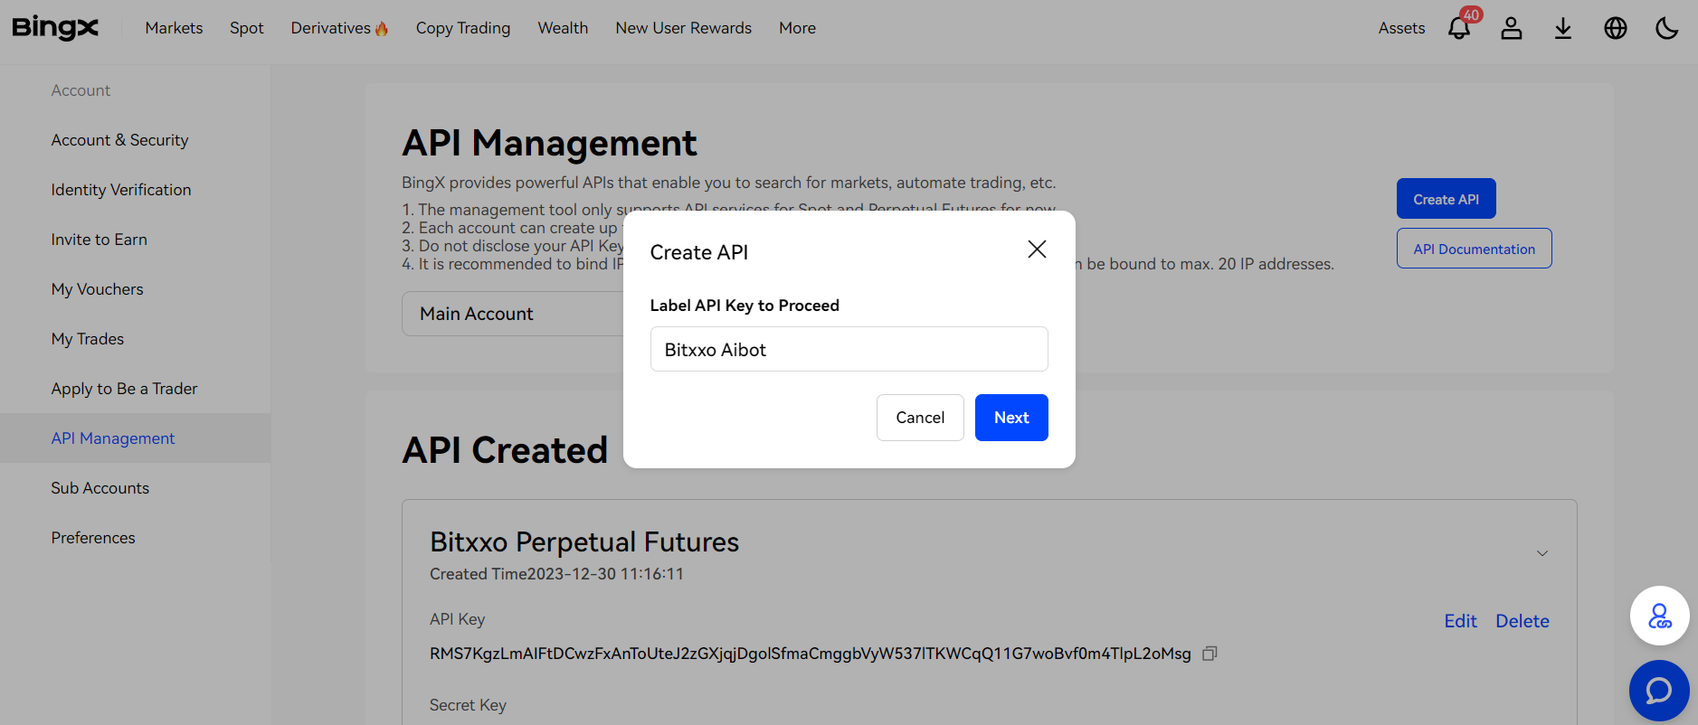
Task: Go to Account & Security
Action: (x=119, y=140)
